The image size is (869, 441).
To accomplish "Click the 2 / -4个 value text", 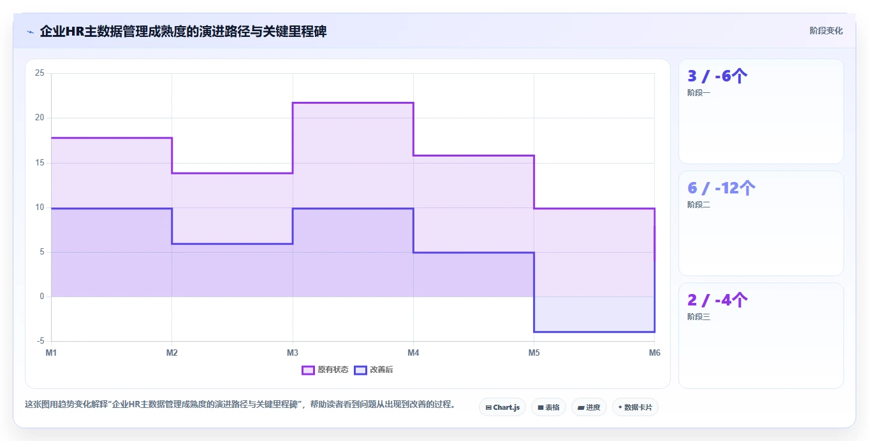I will tap(717, 300).
